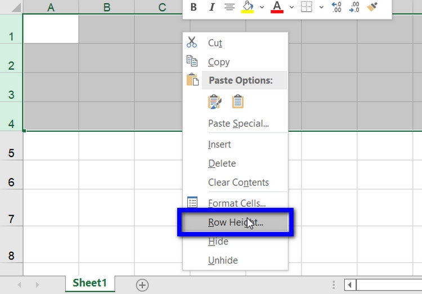Select the row 5 header
The image size is (422, 294).
coord(11,146)
